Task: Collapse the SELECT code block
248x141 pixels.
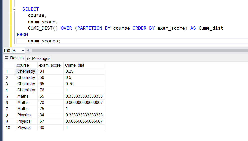Action: click(x=14, y=9)
